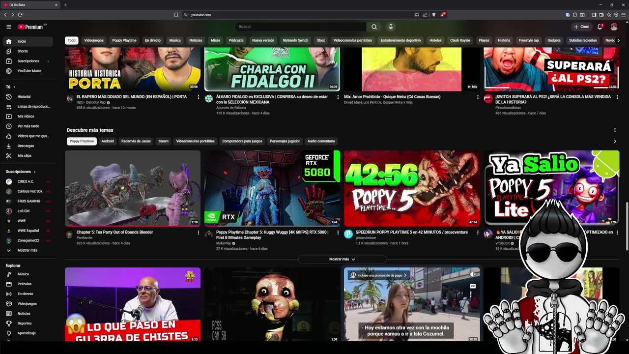The height and width of the screenshot is (354, 629).
Task: Bookmark page icon in address bar
Action: (176, 15)
